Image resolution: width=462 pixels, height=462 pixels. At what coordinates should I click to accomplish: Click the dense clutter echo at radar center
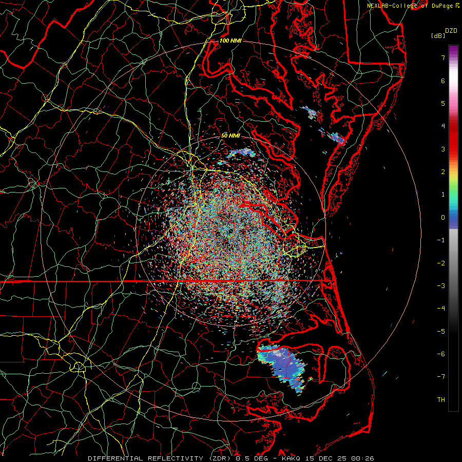(x=230, y=233)
